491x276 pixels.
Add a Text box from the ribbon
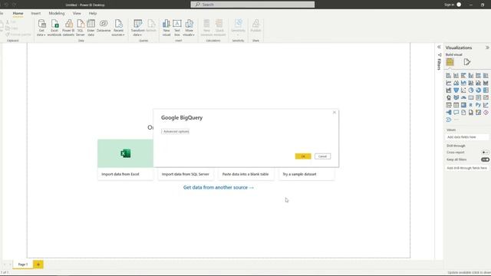(177, 28)
